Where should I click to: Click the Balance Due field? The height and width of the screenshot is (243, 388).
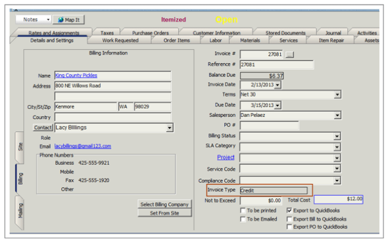(262, 76)
